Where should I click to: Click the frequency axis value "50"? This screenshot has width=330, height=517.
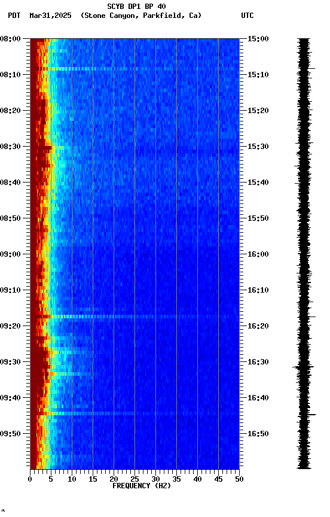(x=240, y=479)
